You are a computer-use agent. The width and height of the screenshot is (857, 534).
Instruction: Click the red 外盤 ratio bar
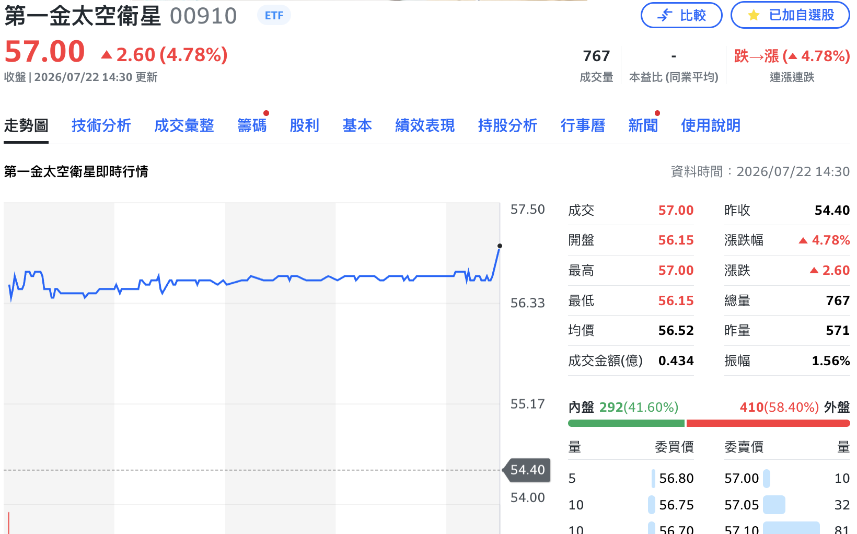[768, 423]
